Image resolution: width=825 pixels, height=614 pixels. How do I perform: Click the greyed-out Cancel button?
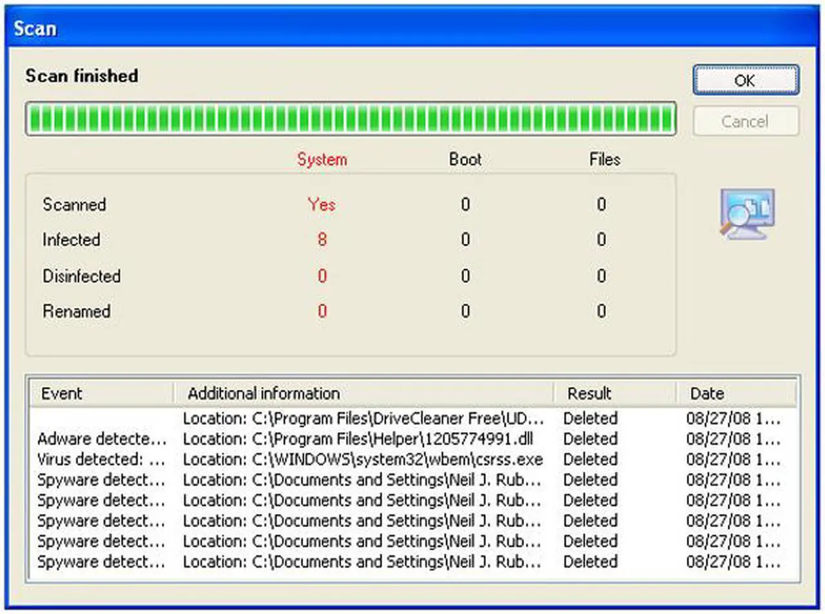pyautogui.click(x=746, y=121)
